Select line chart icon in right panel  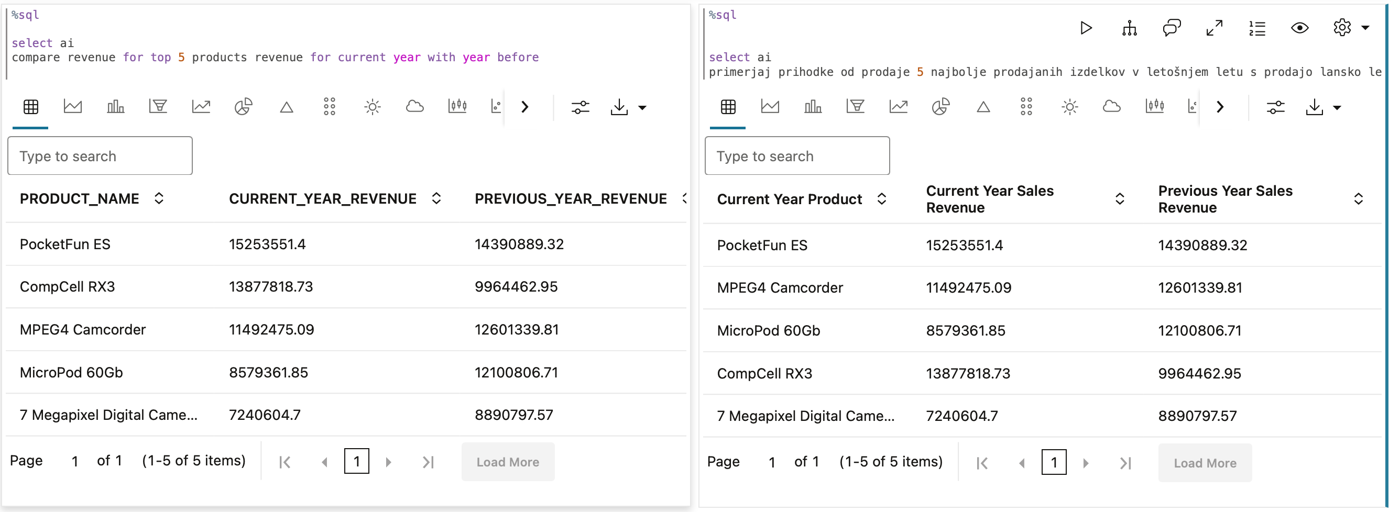[899, 106]
